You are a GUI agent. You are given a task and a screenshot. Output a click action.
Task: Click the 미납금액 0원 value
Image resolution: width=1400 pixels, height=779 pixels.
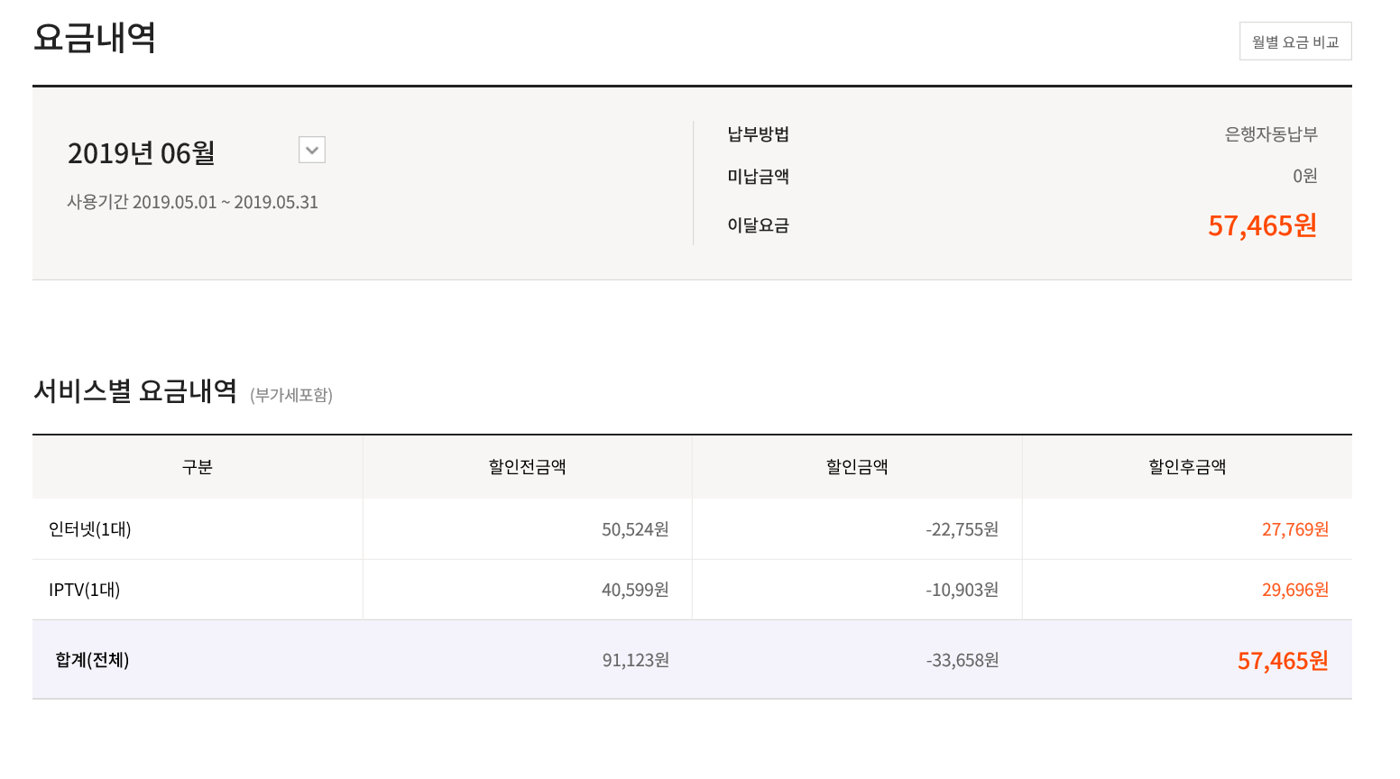point(1304,176)
